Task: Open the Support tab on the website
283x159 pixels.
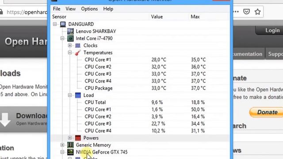Action: (275, 54)
